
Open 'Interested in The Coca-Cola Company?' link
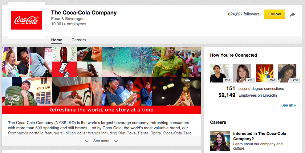pyautogui.click(x=259, y=136)
